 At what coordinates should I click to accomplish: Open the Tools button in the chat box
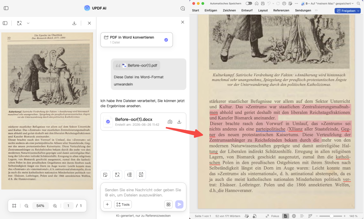click(x=123, y=204)
